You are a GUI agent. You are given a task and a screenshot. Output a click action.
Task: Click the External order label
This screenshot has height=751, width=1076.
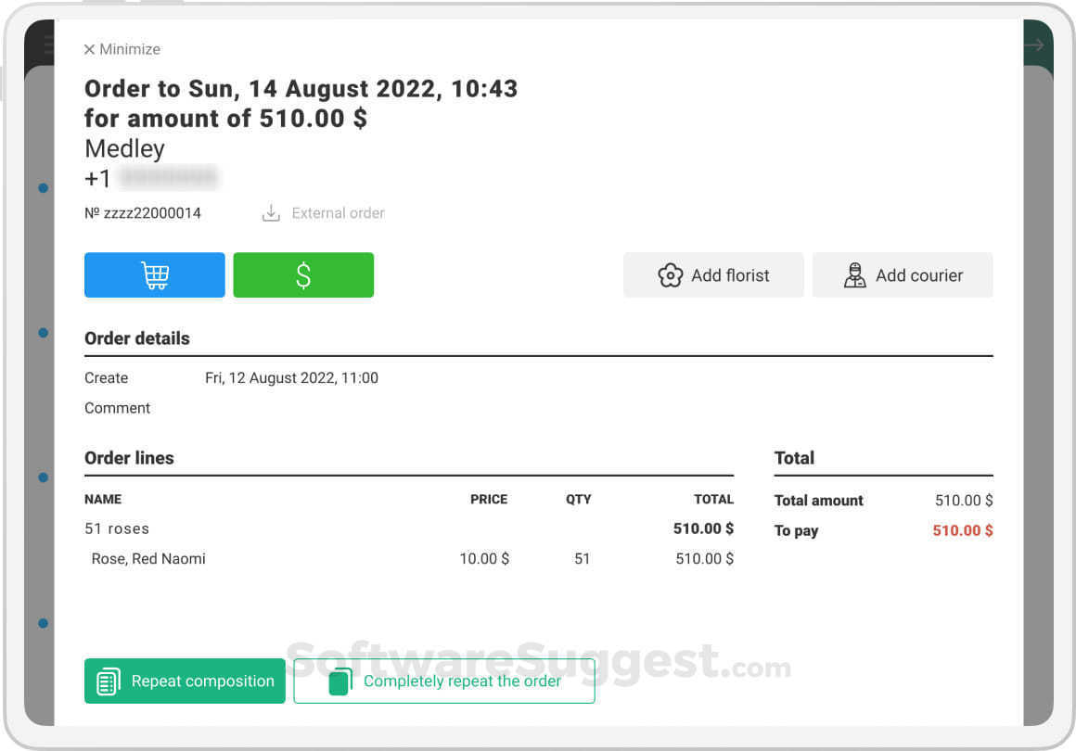click(338, 213)
